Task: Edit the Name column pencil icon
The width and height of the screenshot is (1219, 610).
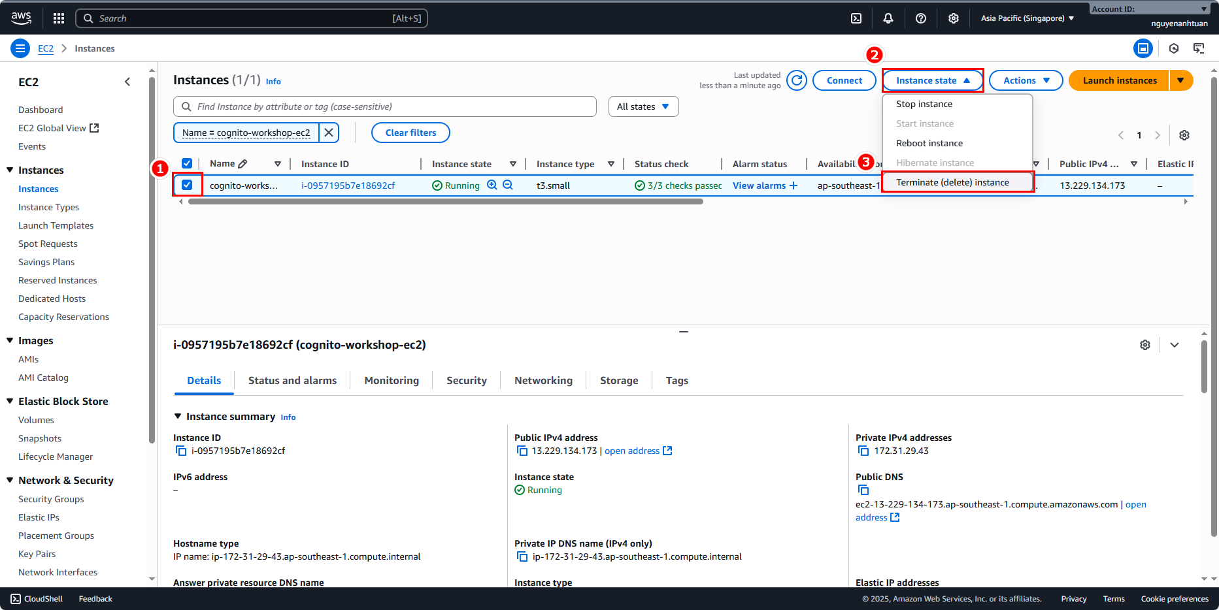Action: coord(242,164)
